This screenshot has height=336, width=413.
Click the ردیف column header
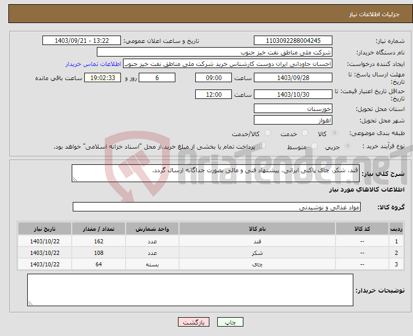396,229
